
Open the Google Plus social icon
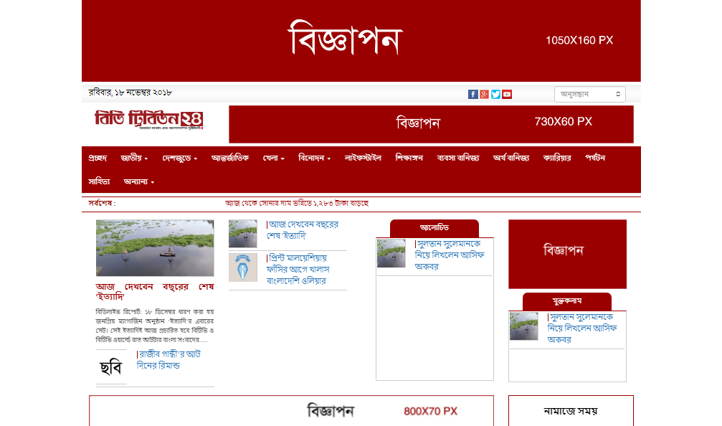pos(484,94)
